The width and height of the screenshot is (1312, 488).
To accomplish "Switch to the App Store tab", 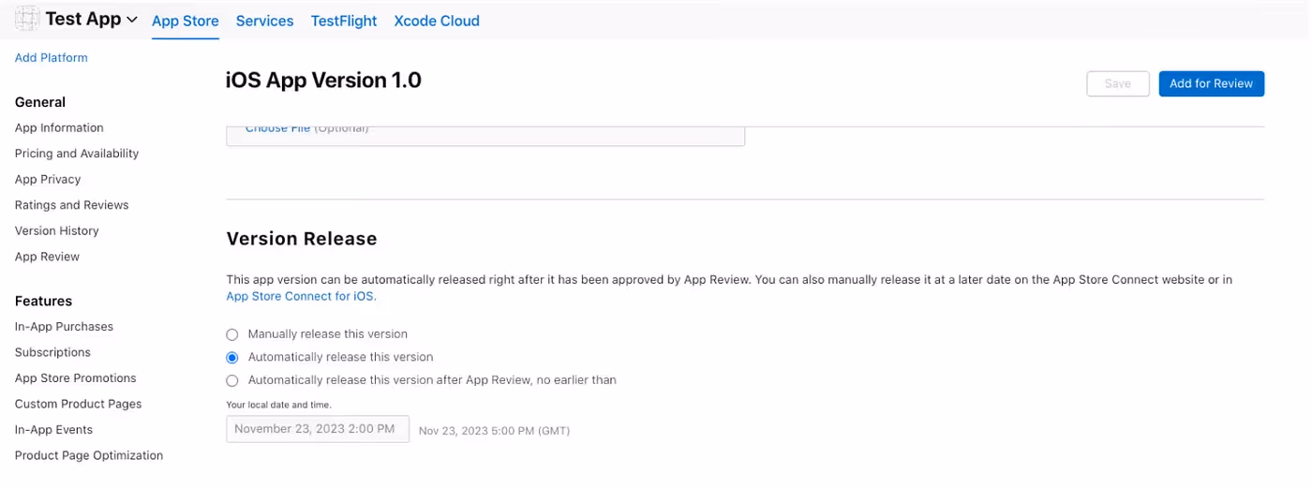I will [x=186, y=21].
